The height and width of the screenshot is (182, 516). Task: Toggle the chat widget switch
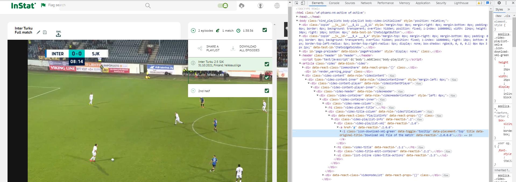pyautogui.click(x=223, y=5)
